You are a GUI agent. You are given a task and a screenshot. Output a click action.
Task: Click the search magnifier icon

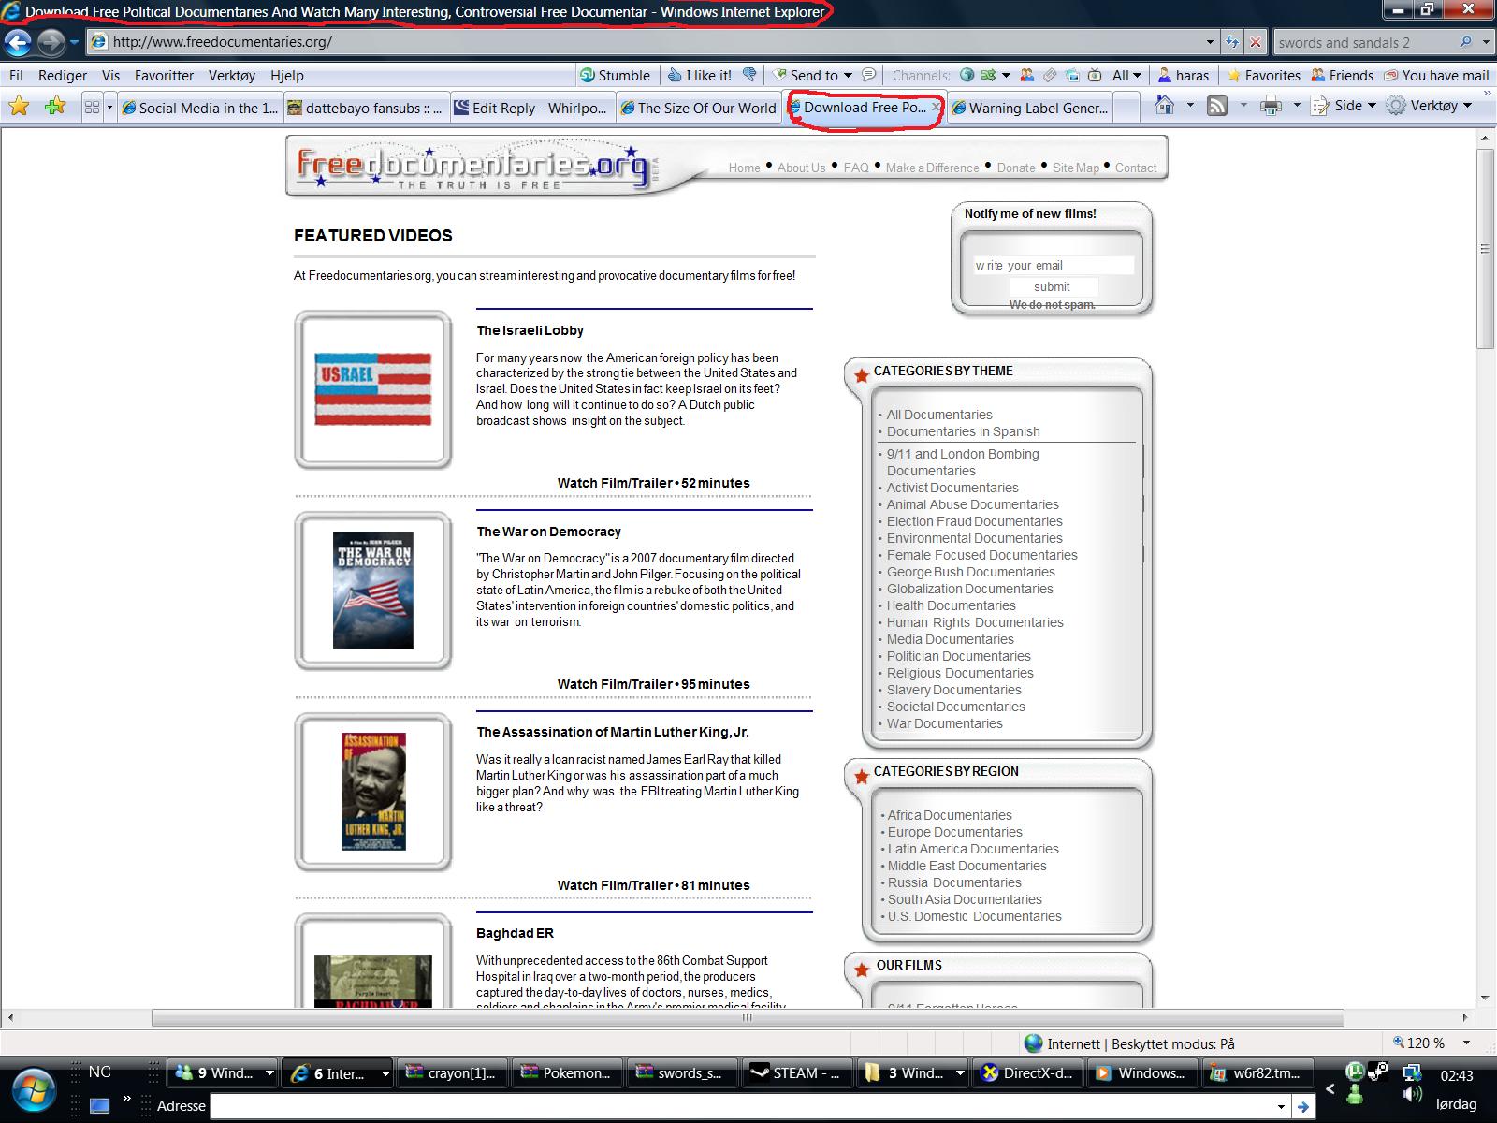1465,42
